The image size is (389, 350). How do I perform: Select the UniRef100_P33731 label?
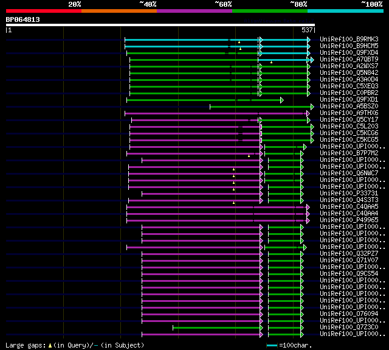349,193
